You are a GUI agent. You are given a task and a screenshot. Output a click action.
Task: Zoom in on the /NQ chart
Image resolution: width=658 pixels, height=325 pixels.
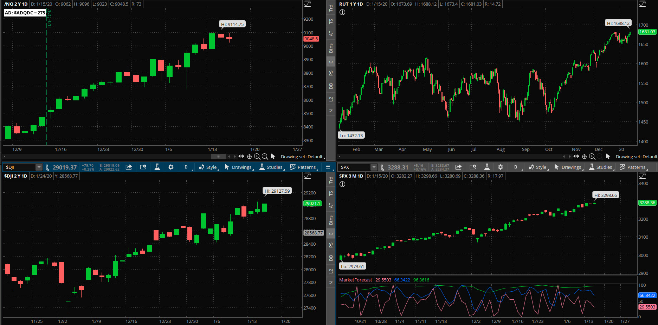(257, 157)
